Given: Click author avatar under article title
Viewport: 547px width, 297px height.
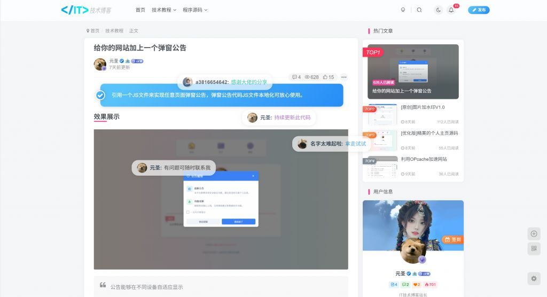Looking at the screenshot, I should click(x=100, y=64).
